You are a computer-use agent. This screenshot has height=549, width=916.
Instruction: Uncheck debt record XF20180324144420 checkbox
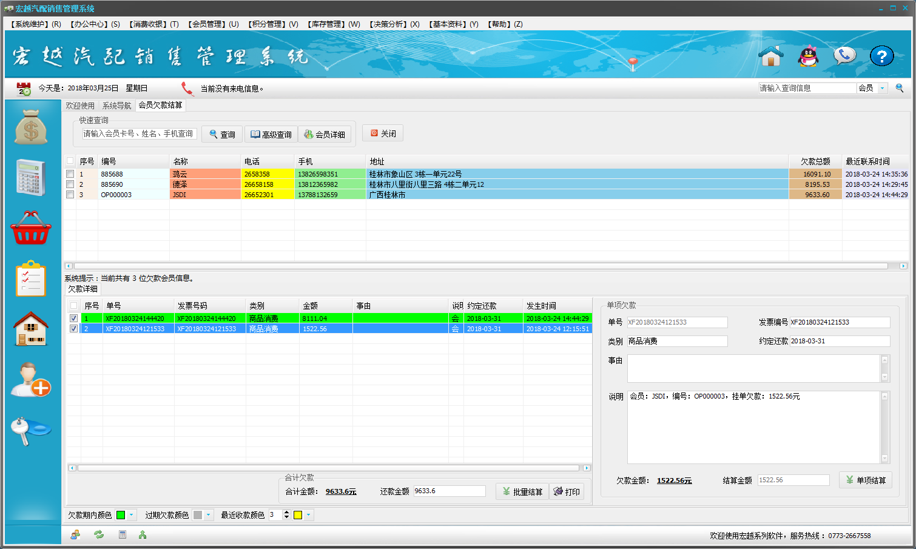tap(74, 318)
